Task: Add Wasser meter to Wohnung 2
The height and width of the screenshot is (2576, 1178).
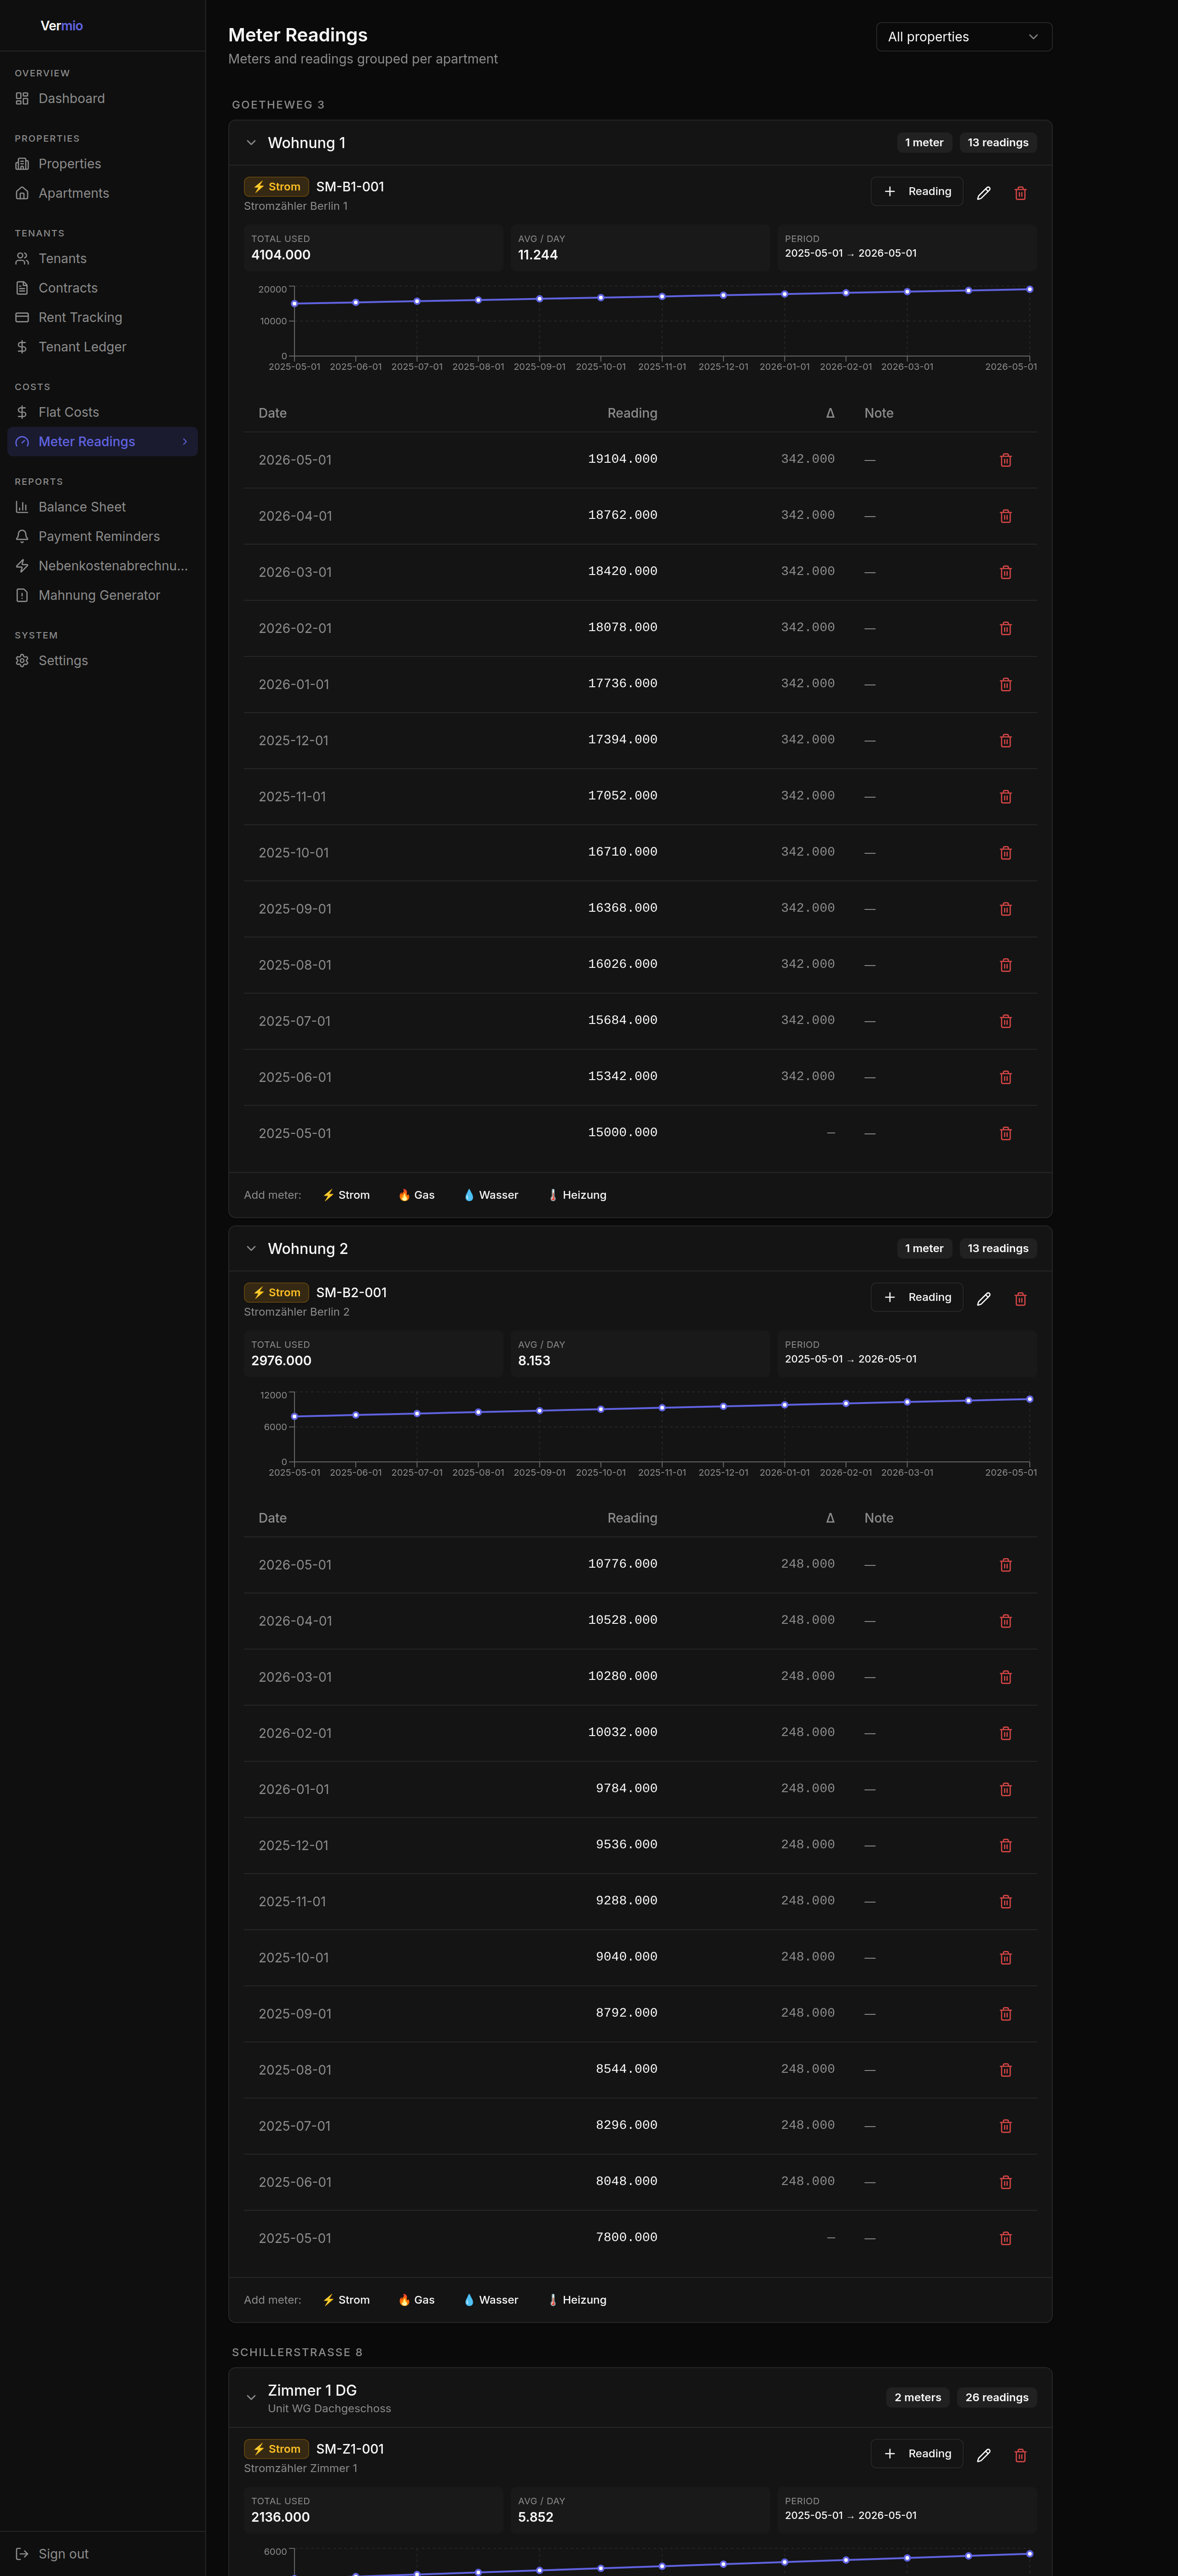Action: click(x=491, y=2300)
